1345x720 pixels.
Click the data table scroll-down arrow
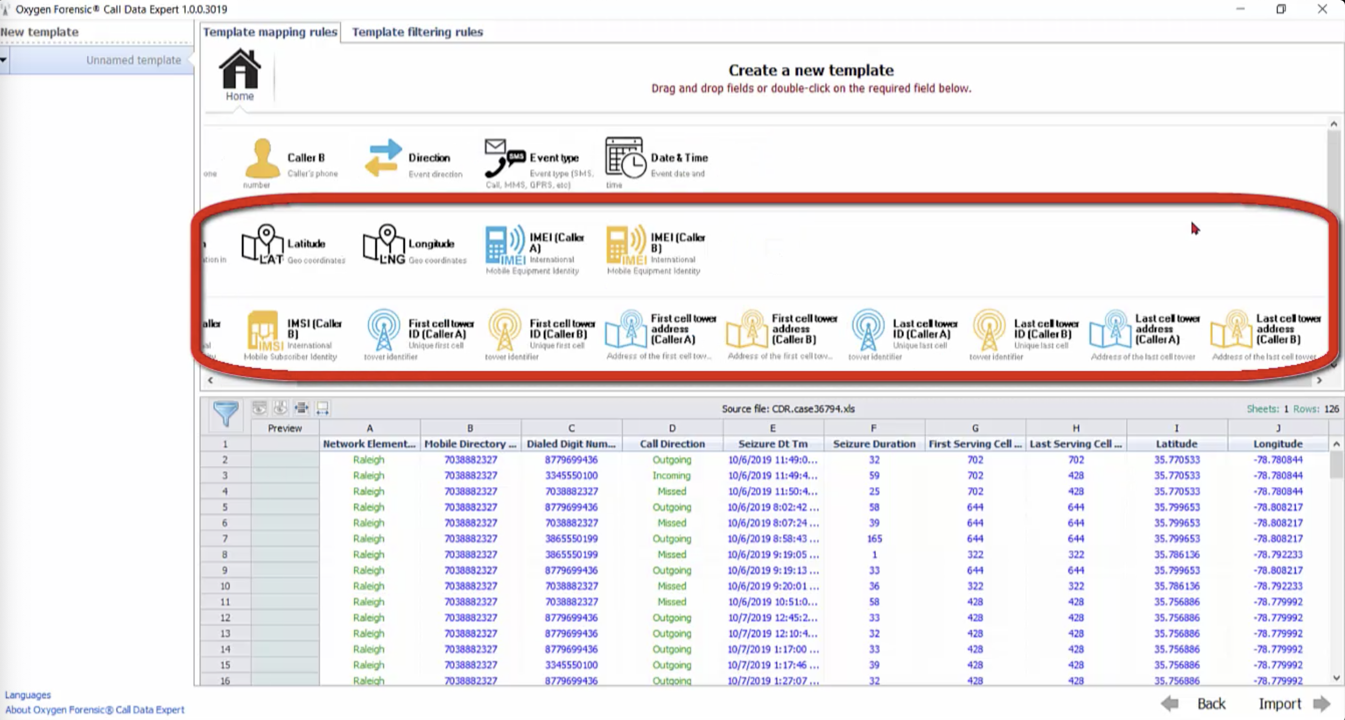(1336, 678)
